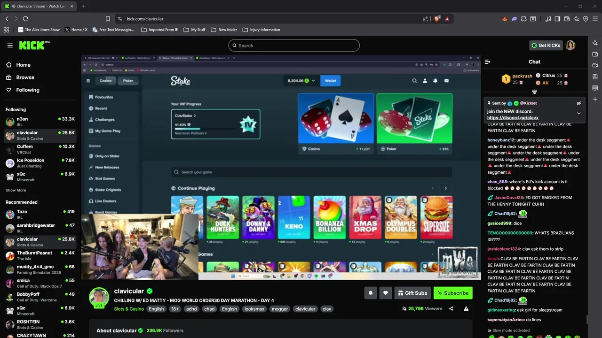Expand the pinned message chevron
602x338 pixels.
(579, 113)
